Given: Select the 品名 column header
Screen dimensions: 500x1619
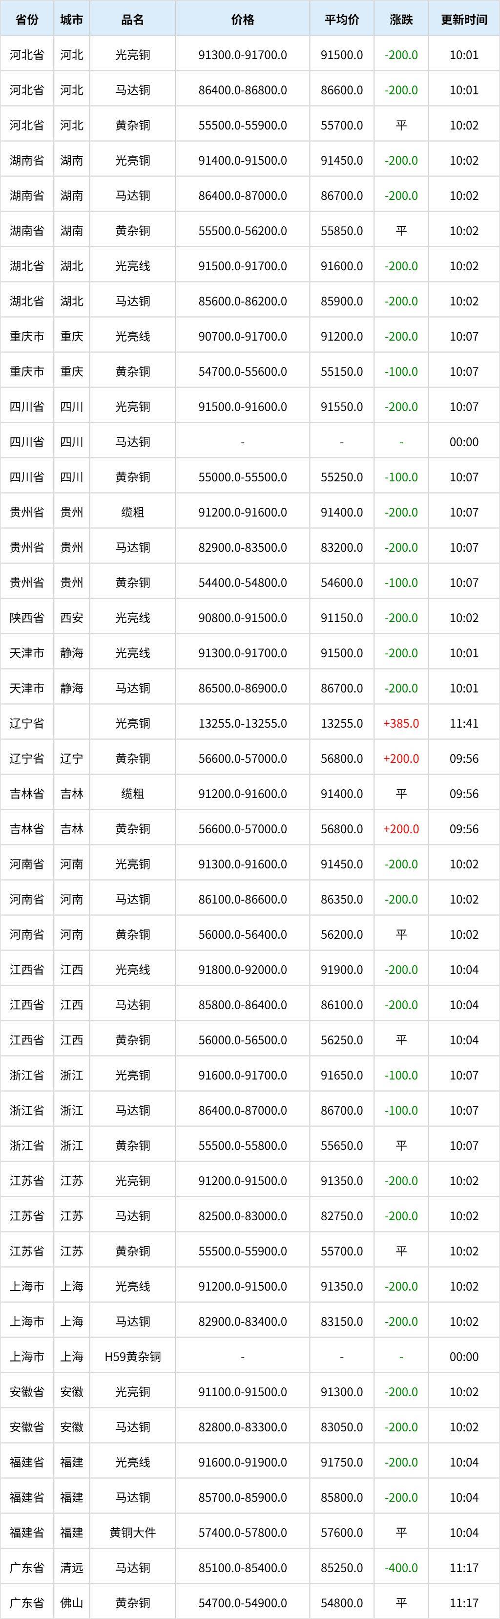Looking at the screenshot, I should pyautogui.click(x=132, y=20).
